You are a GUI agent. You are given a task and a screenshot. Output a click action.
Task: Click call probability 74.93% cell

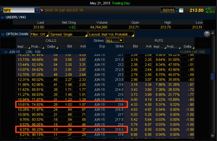(38, 105)
